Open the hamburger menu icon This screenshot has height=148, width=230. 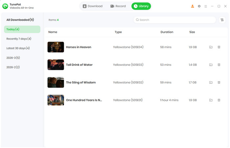click(206, 6)
